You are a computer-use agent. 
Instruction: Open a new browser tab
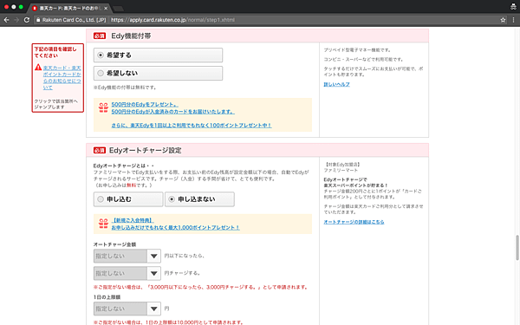(118, 9)
